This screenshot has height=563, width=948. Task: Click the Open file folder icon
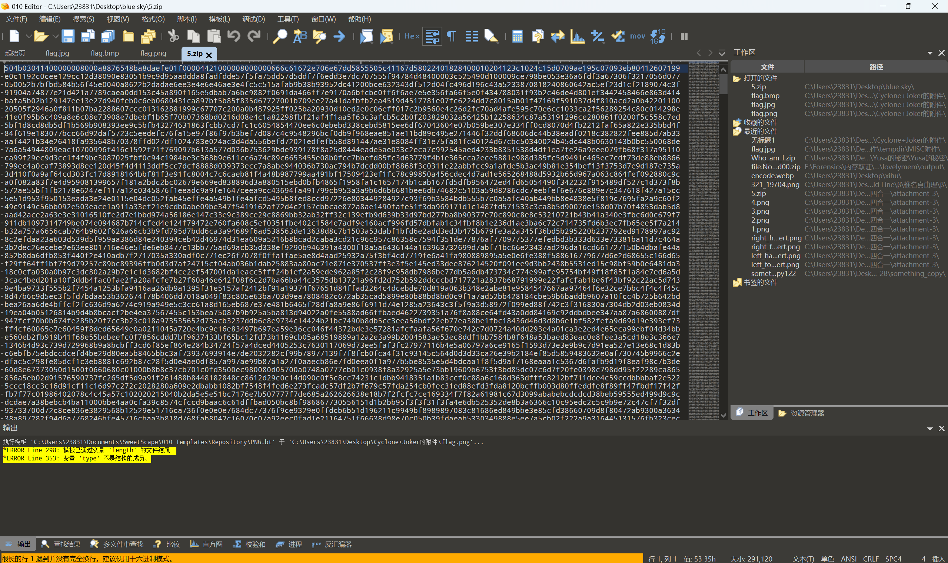41,36
